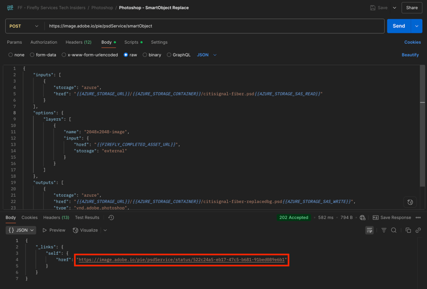This screenshot has height=289, width=427.
Task: Click the Share button
Action: click(x=412, y=7)
